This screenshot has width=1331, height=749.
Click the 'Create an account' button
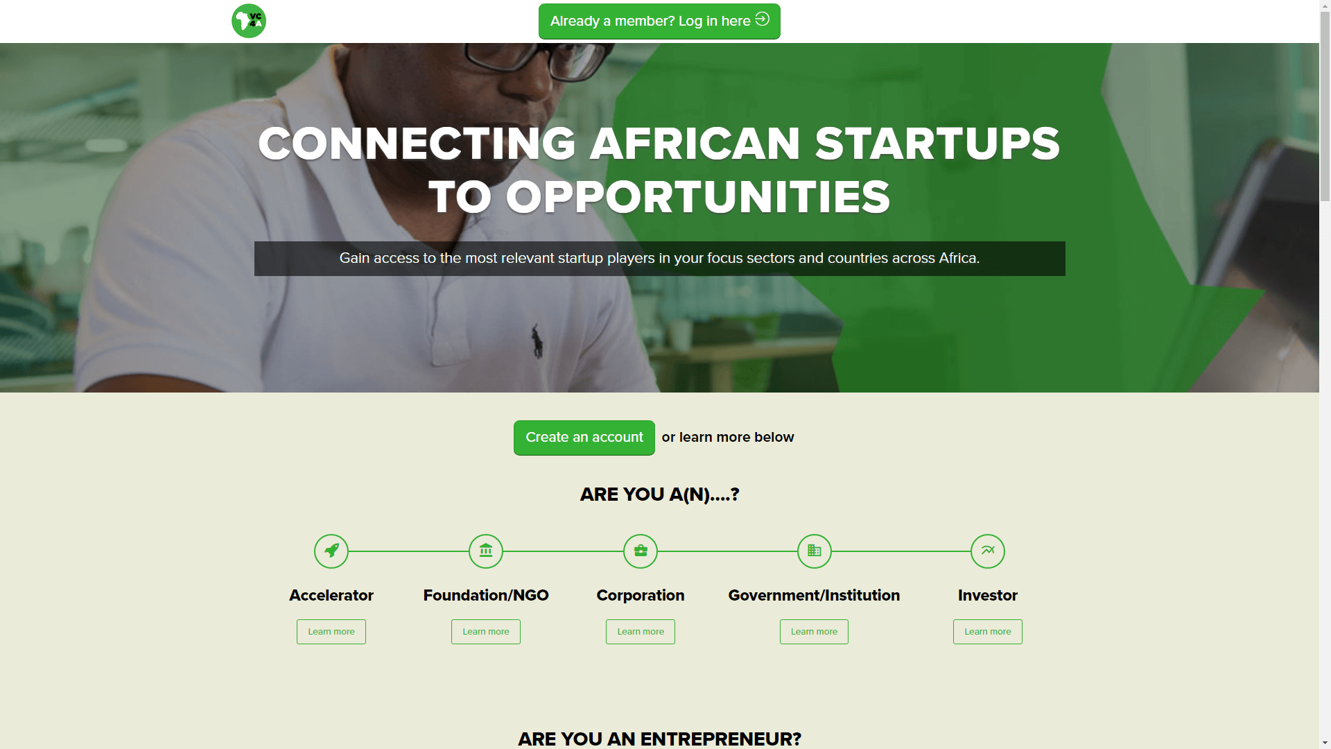point(584,437)
